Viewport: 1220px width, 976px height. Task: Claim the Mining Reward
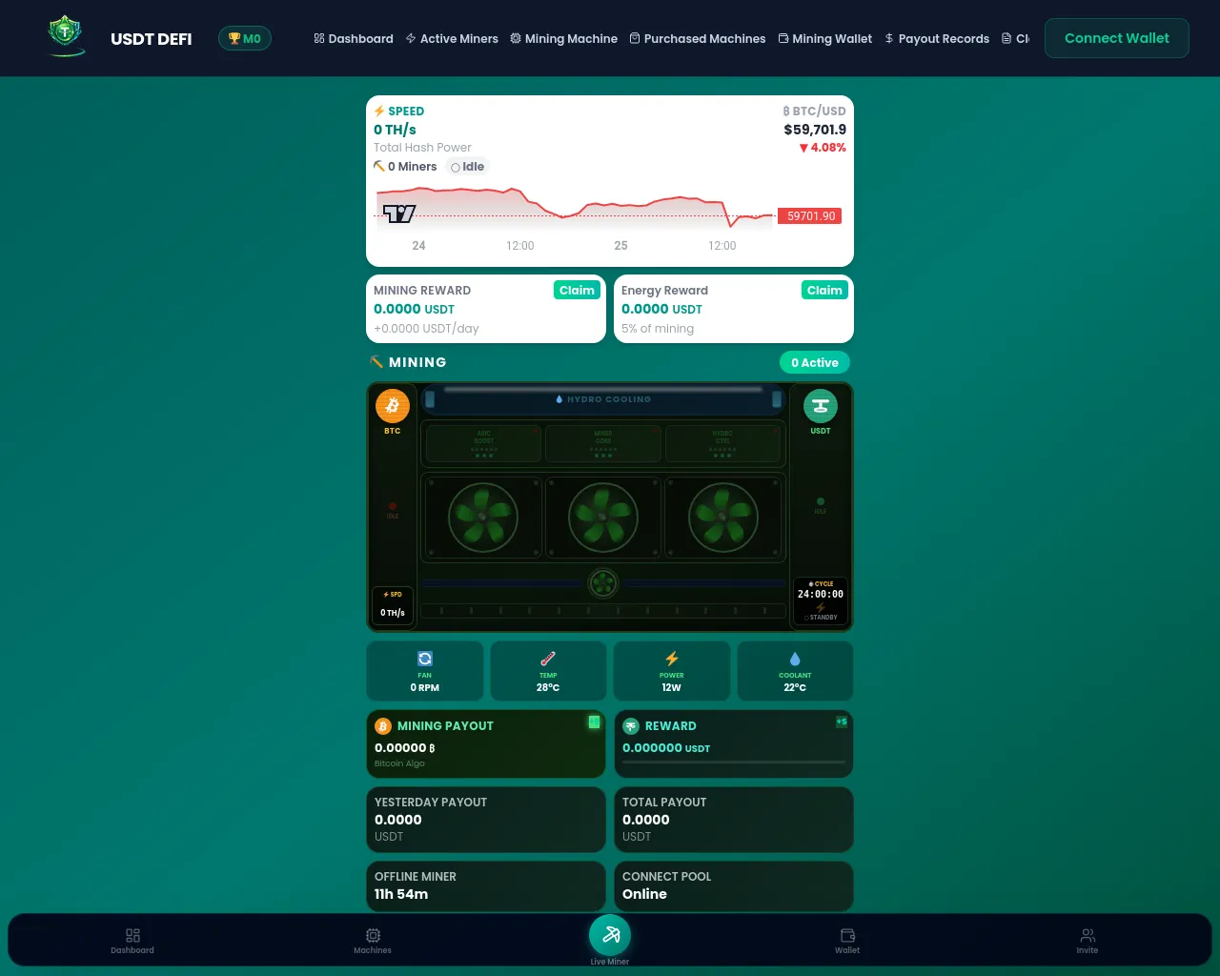coord(577,291)
